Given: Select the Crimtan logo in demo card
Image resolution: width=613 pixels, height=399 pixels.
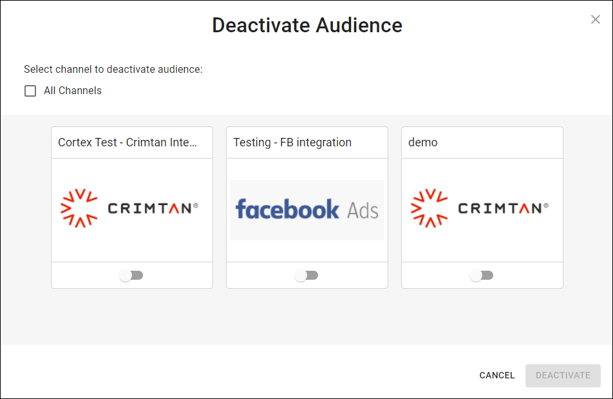Looking at the screenshot, I should click(x=480, y=208).
